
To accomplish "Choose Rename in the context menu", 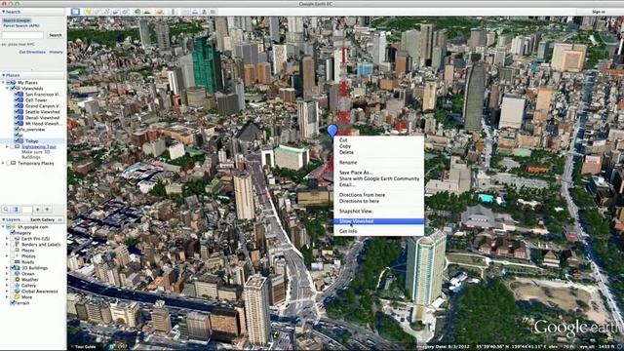I will point(378,163).
